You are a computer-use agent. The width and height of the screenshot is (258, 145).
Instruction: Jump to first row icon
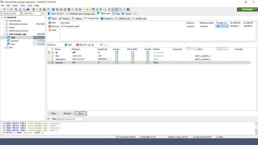pyautogui.click(x=57, y=9)
